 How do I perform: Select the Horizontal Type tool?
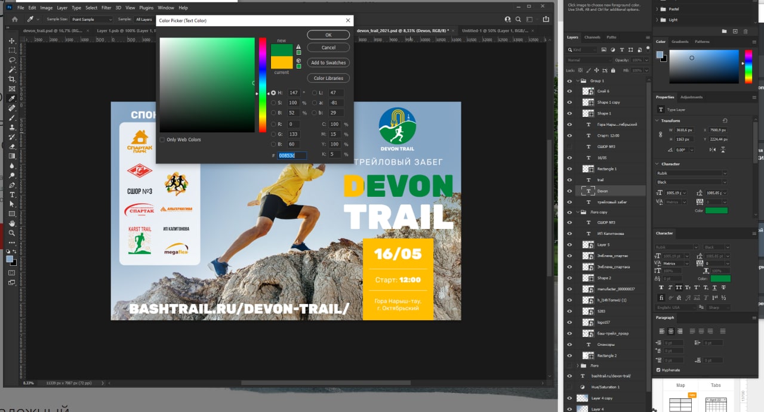point(11,195)
